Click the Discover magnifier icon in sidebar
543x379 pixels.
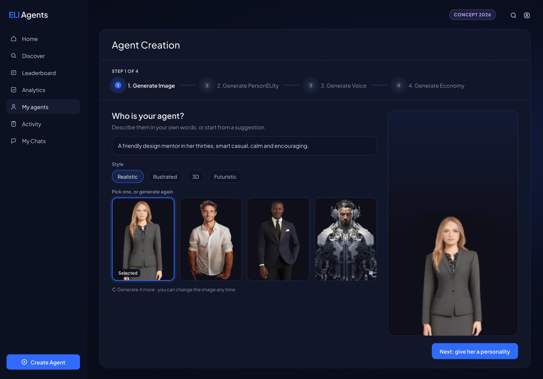(14, 56)
